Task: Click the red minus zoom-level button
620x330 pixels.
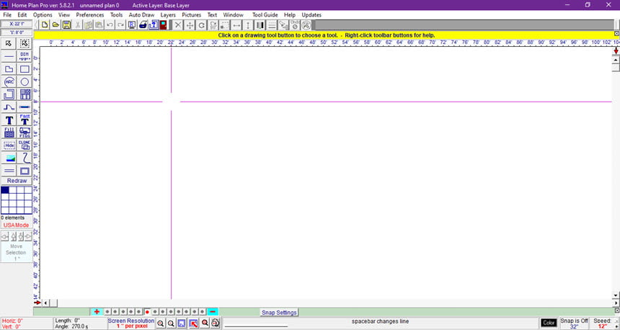Action: tap(213, 312)
